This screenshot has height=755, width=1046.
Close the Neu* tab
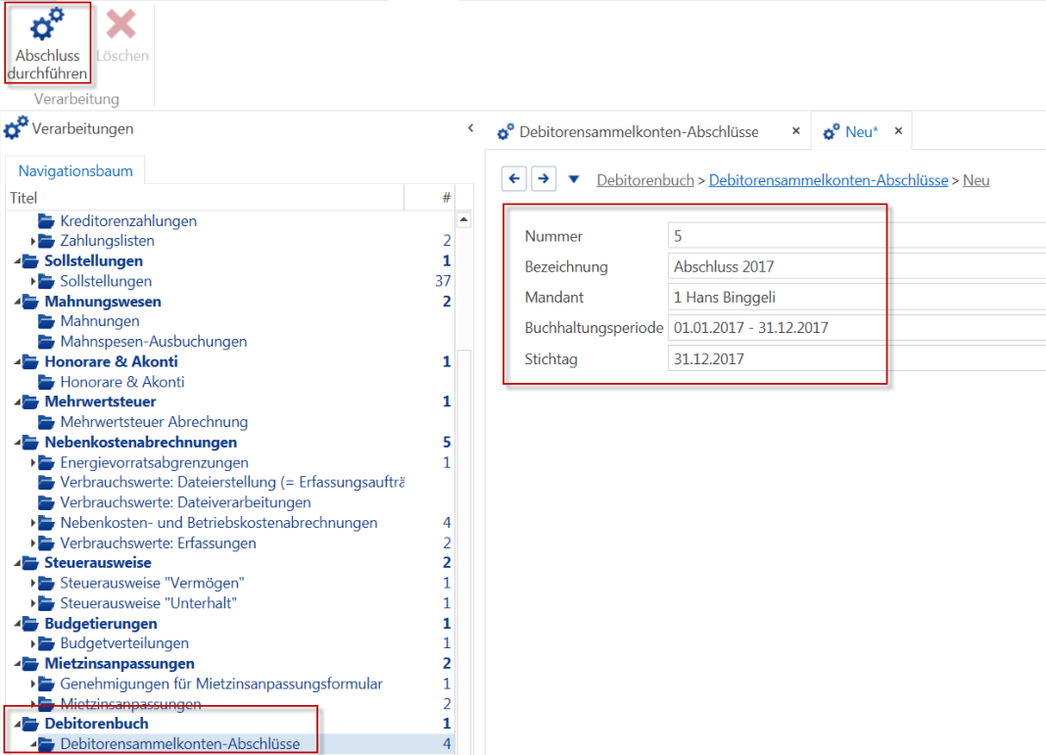[x=898, y=130]
